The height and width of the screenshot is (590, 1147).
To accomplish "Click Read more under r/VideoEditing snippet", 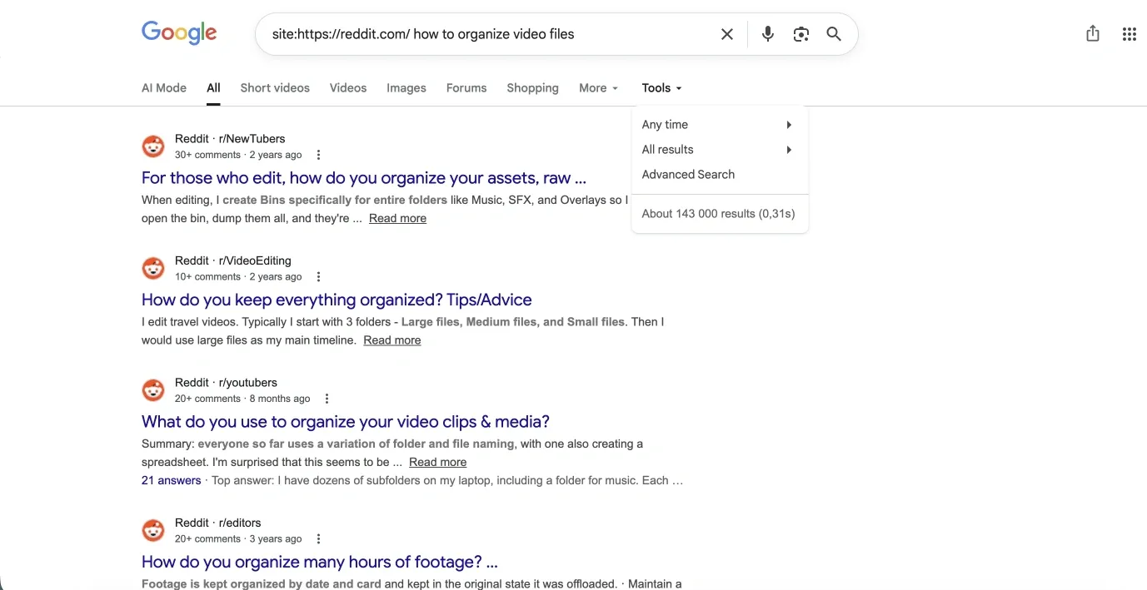I will (391, 340).
